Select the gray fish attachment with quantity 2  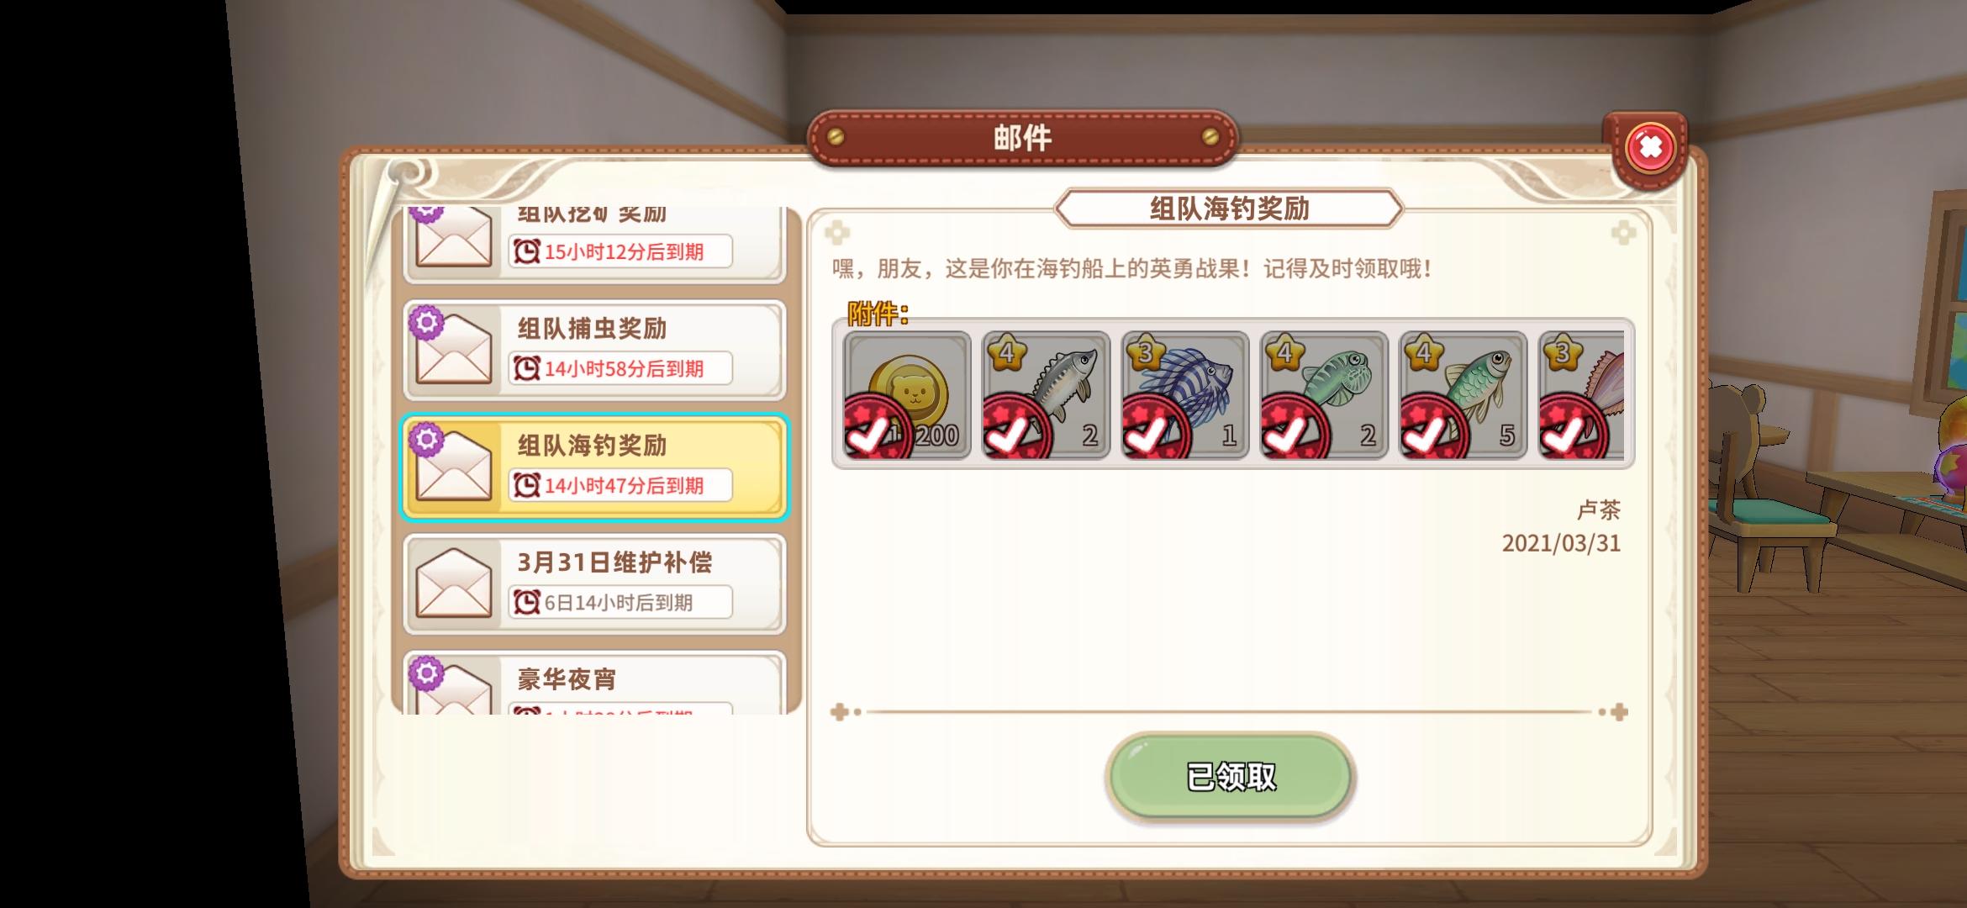pyautogui.click(x=1047, y=395)
